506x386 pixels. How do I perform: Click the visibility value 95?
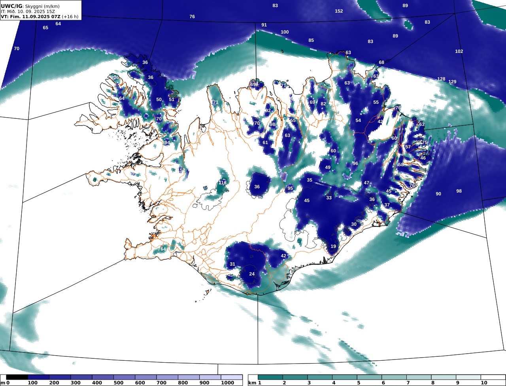290,188
